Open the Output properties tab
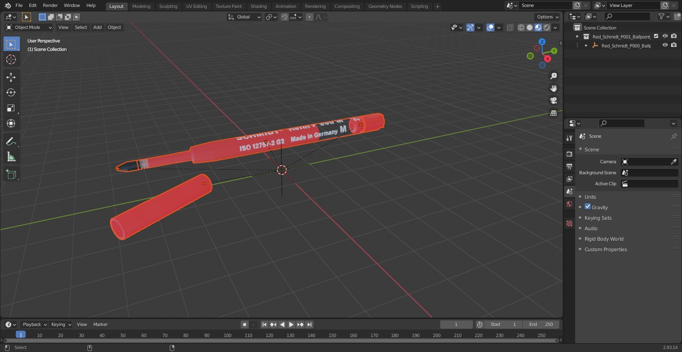 pyautogui.click(x=569, y=166)
